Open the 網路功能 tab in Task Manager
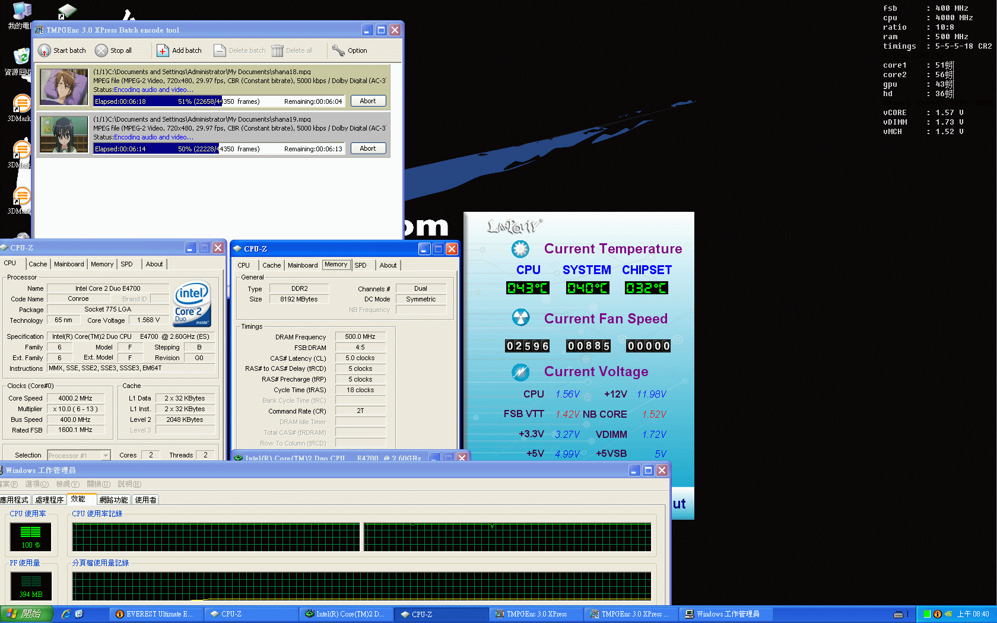997x623 pixels. 113,500
